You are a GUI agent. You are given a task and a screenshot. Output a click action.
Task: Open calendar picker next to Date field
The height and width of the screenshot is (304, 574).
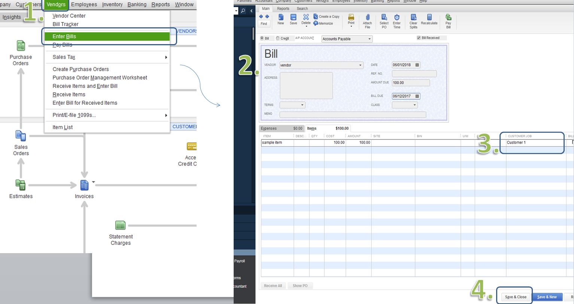417,65
